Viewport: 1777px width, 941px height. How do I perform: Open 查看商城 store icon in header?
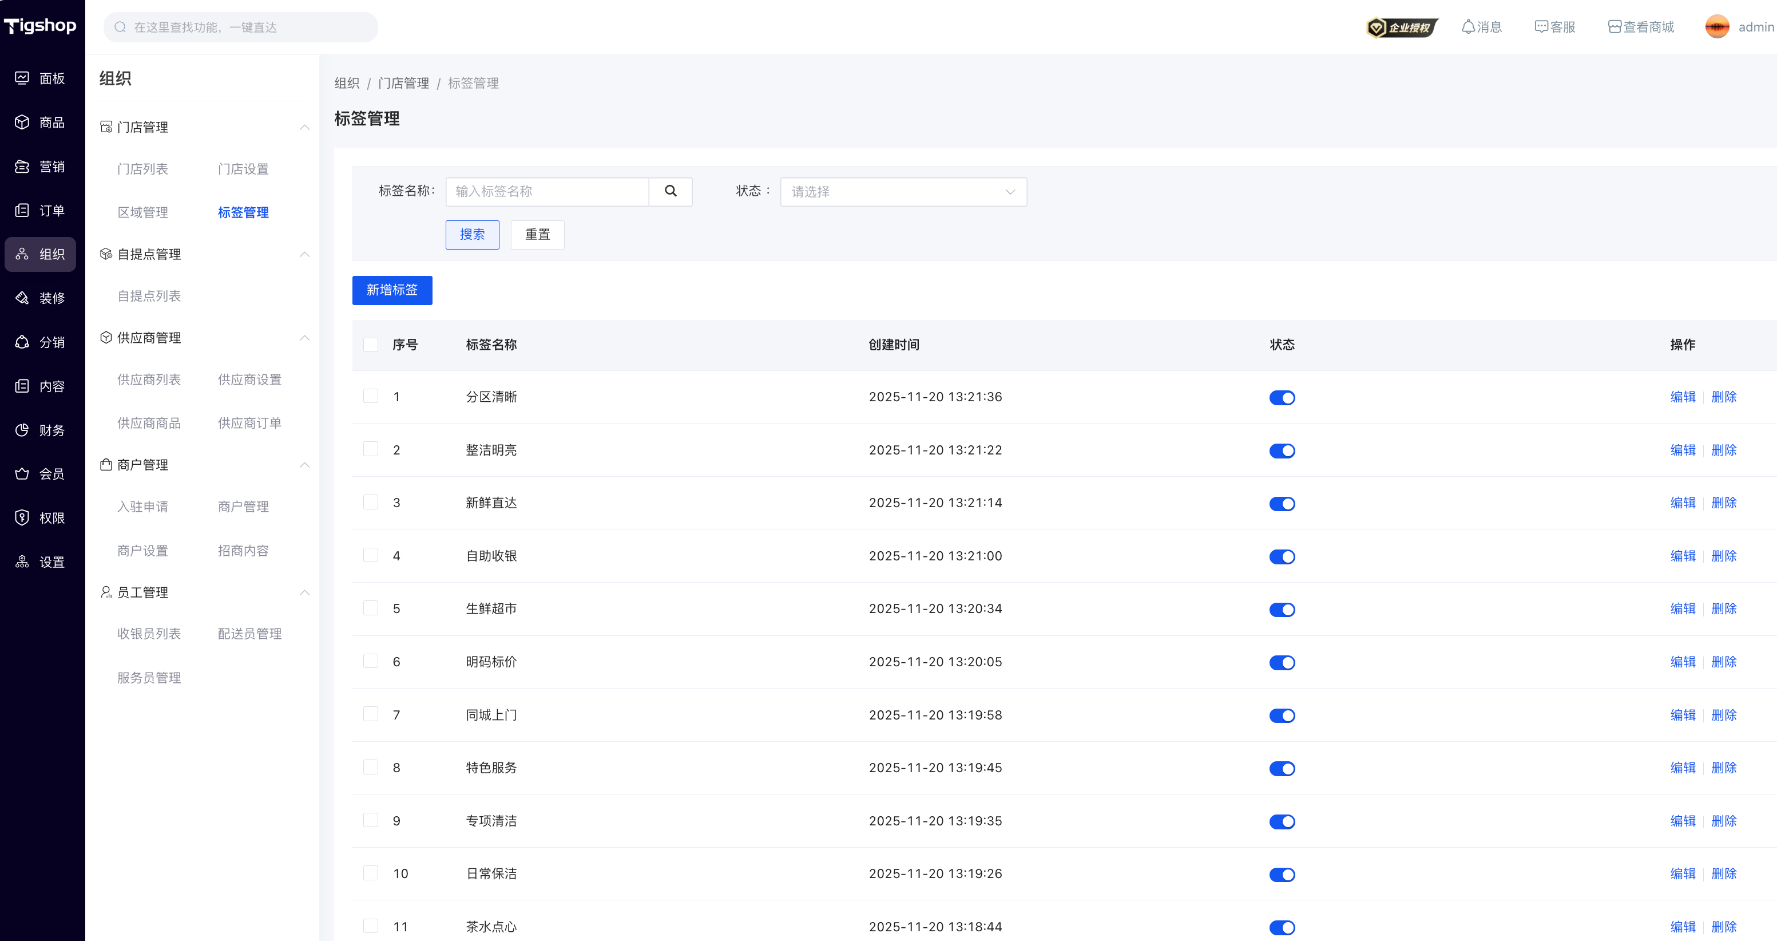pos(1614,27)
